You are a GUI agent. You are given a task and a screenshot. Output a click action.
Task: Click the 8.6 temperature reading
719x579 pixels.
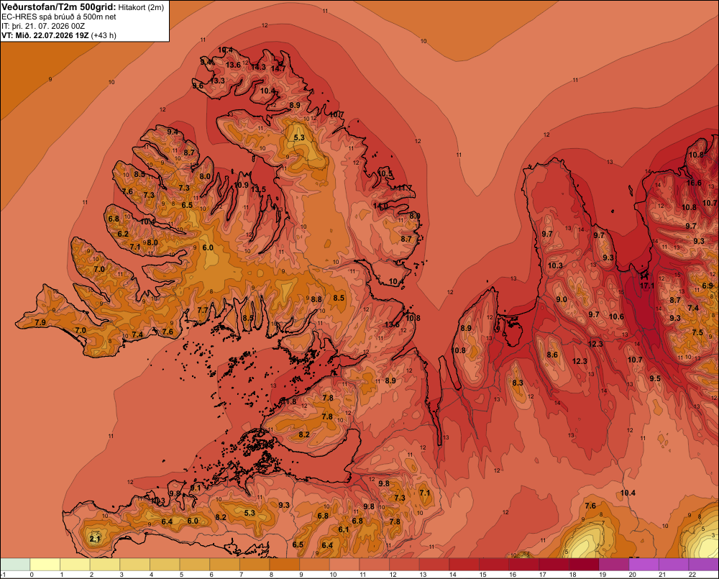[x=552, y=355]
